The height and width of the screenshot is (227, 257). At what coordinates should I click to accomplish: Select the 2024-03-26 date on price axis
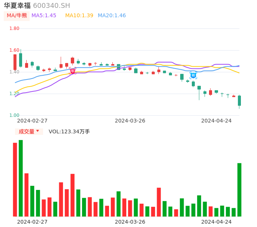point(130,121)
